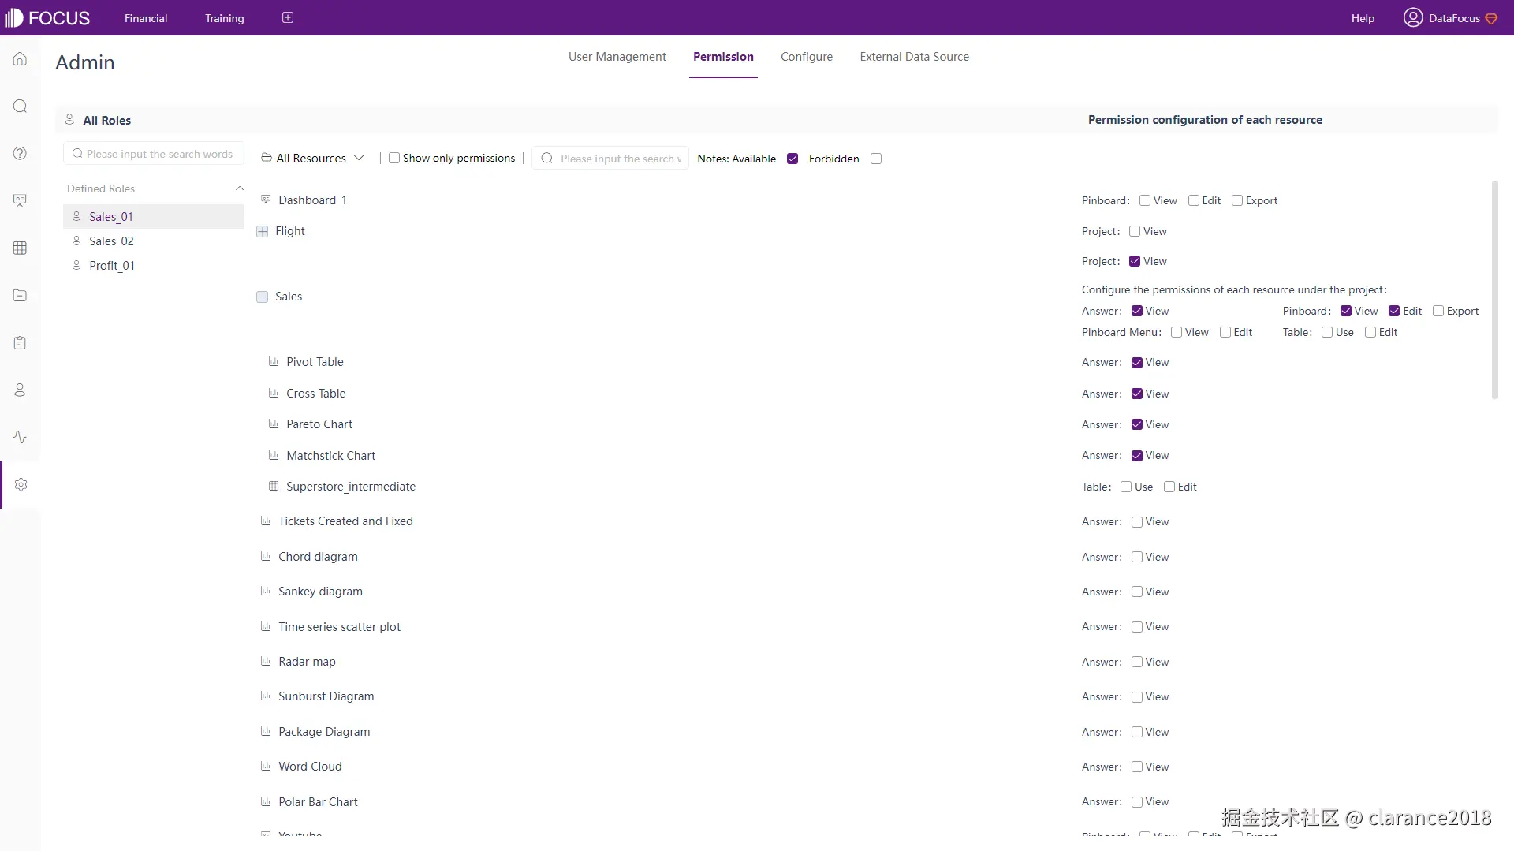
Task: Switch to User Management tab
Action: [617, 57]
